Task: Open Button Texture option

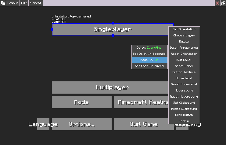Action: click(x=184, y=72)
